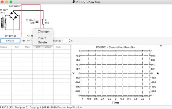This screenshot has width=172, height=109.
Task: Click the BR1 1N4007 label
Action: [x=15, y=6]
